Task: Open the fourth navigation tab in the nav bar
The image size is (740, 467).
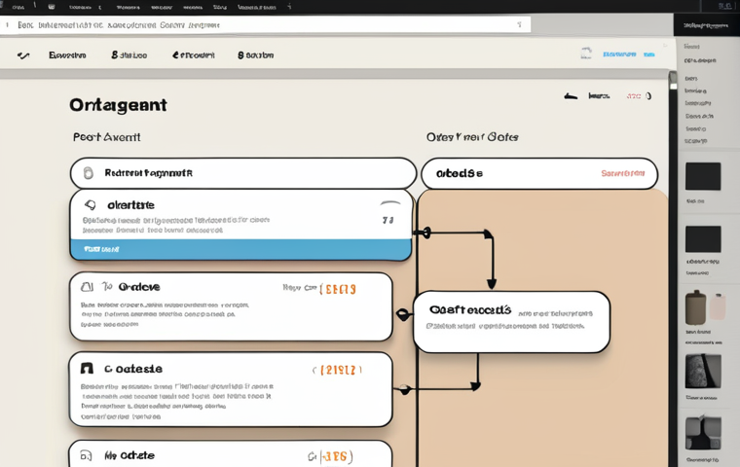Action: [255, 55]
